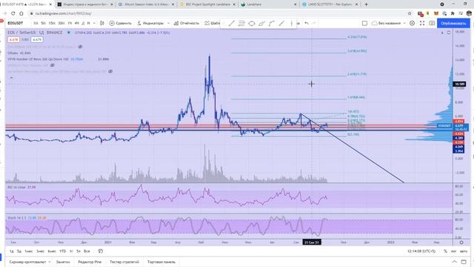Toggle visibility of indicator below VPVR row
Screen dimensions: 474x267
(x=53, y=65)
